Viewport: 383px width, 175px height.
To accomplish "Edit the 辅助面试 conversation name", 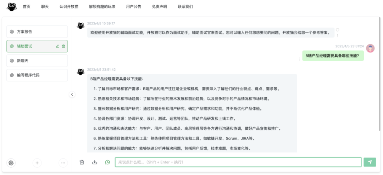I will pyautogui.click(x=57, y=46).
